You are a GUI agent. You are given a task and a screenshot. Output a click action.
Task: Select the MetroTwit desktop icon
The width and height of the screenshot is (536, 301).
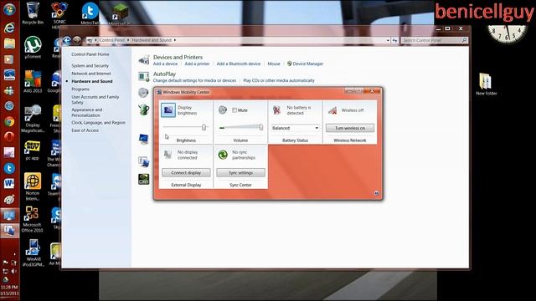tap(90, 13)
